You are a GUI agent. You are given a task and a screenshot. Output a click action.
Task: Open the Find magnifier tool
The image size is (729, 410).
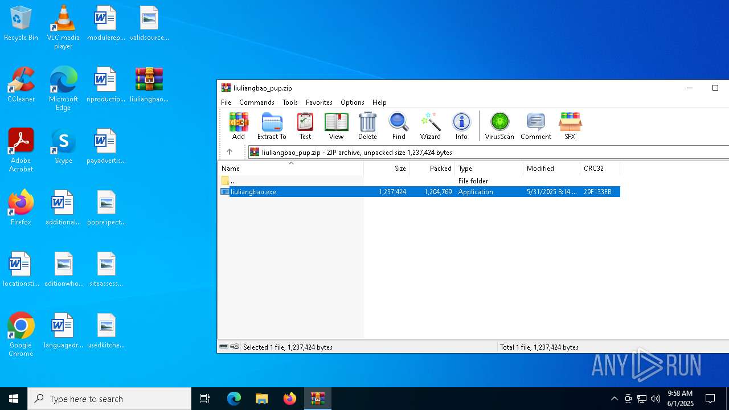pos(399,126)
